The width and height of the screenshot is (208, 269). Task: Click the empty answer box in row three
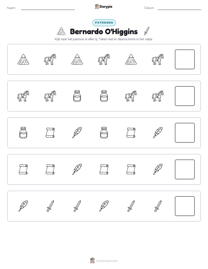[x=185, y=133]
